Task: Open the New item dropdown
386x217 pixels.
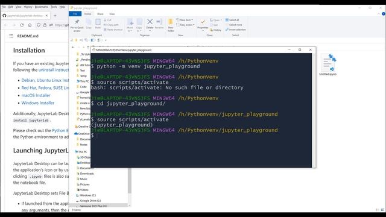Action: click(185, 20)
